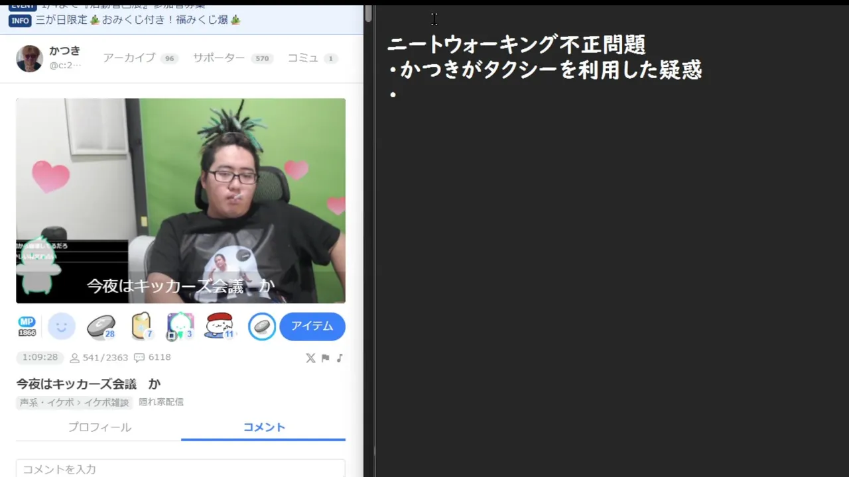Screen dimensions: 849x477
Task: Click the ニートウォーキング不正問題 heading in the notes panel
Action: coord(517,45)
